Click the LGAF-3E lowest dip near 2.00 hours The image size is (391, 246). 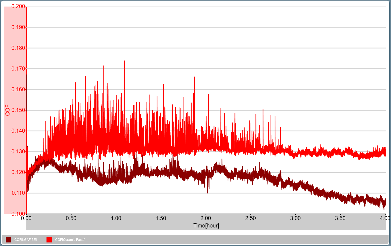click(208, 193)
